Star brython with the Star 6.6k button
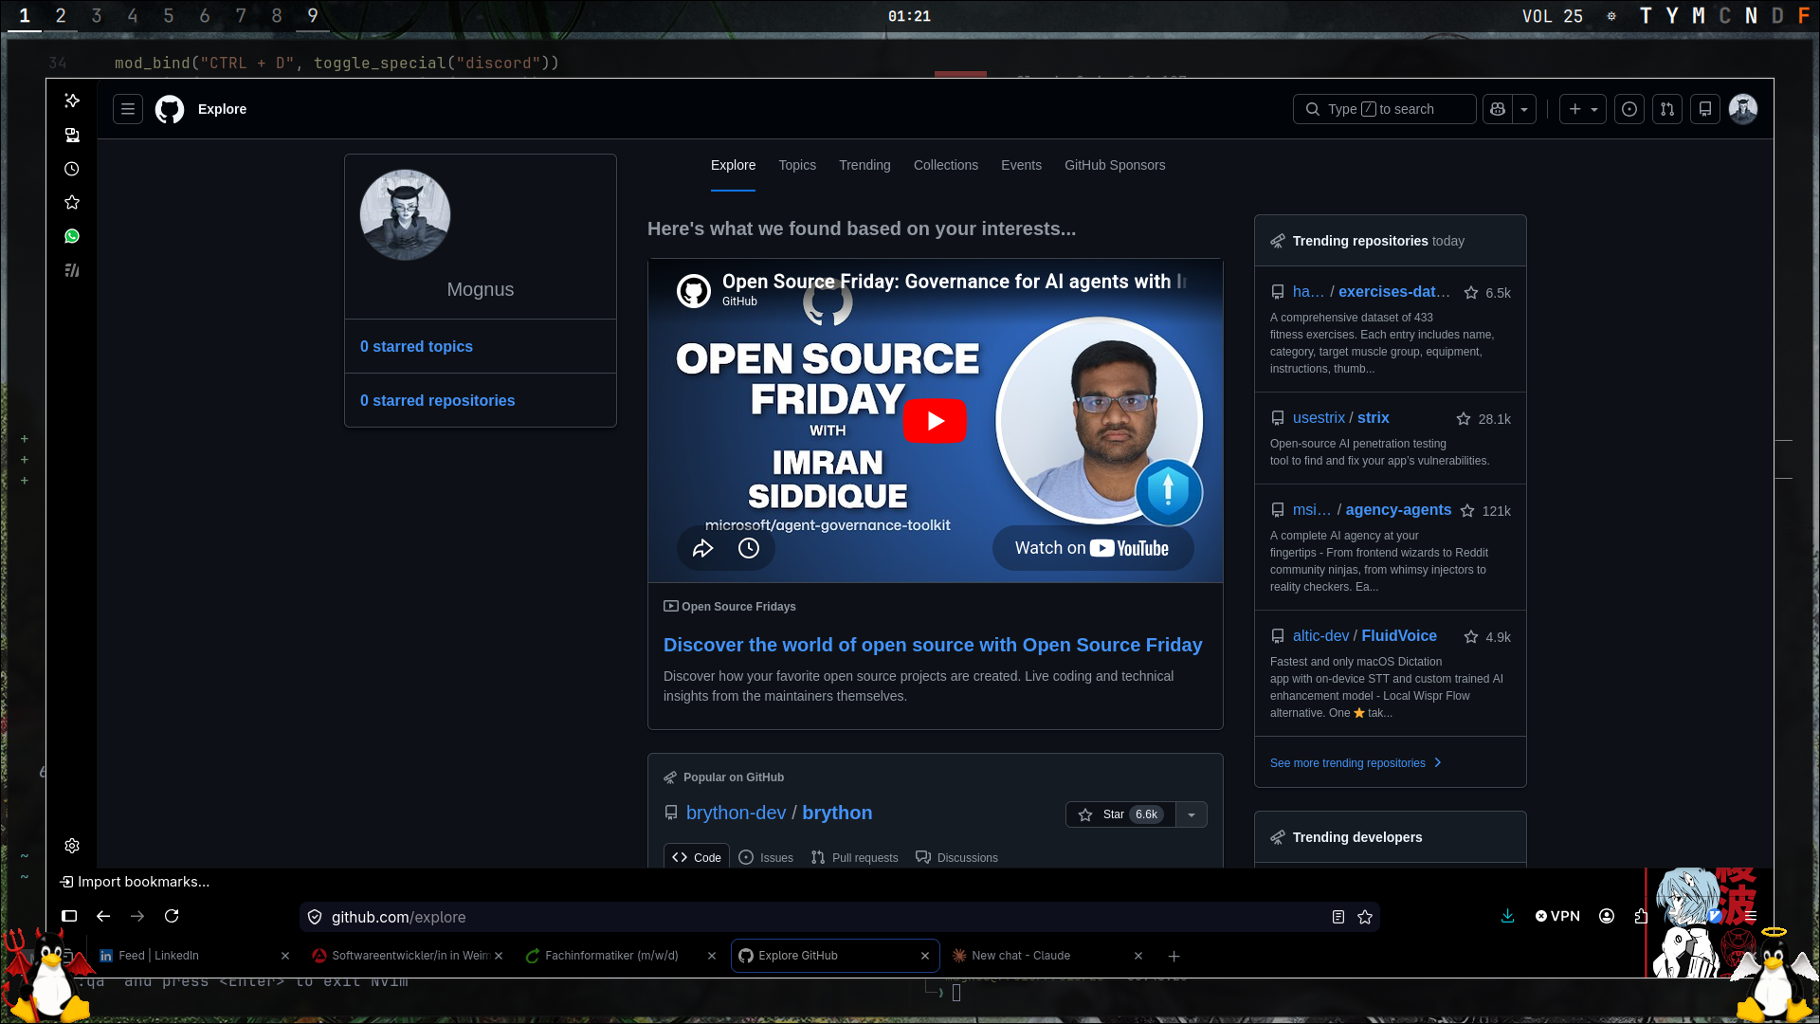The width and height of the screenshot is (1820, 1024). tap(1120, 814)
